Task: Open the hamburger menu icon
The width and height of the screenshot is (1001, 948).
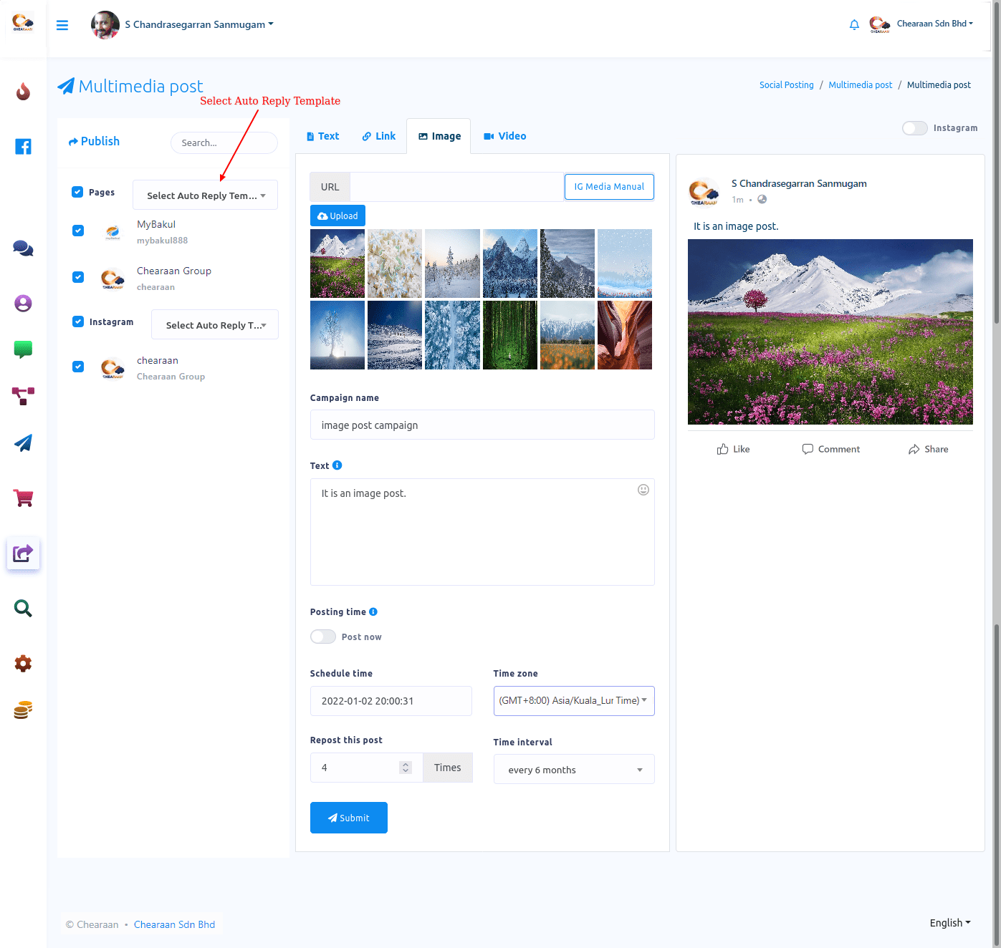Action: [62, 25]
